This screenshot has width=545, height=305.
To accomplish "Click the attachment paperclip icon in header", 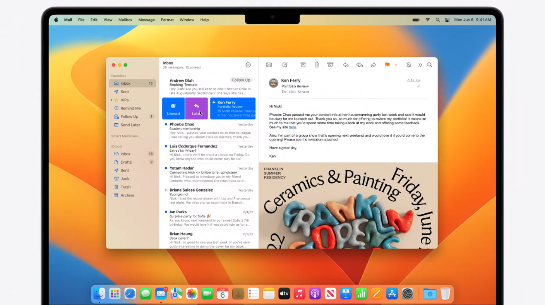I will pyautogui.click(x=418, y=86).
